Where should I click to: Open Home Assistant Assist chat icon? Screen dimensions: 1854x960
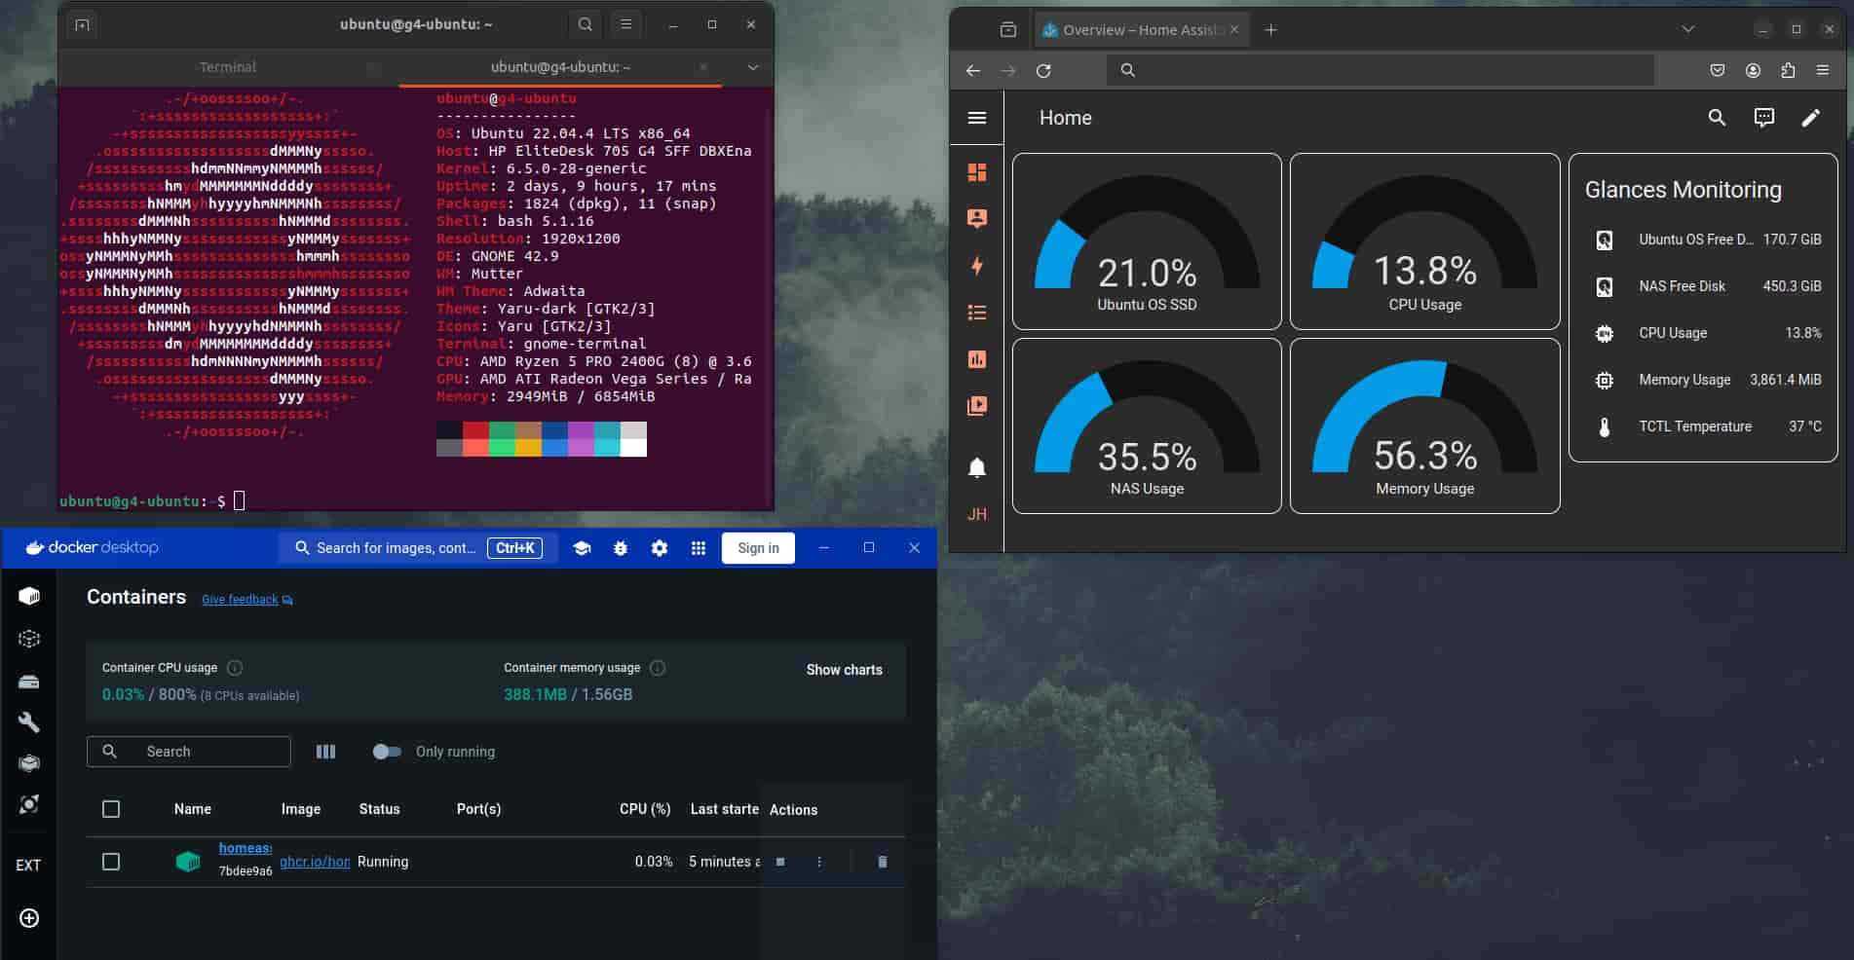pos(1764,118)
